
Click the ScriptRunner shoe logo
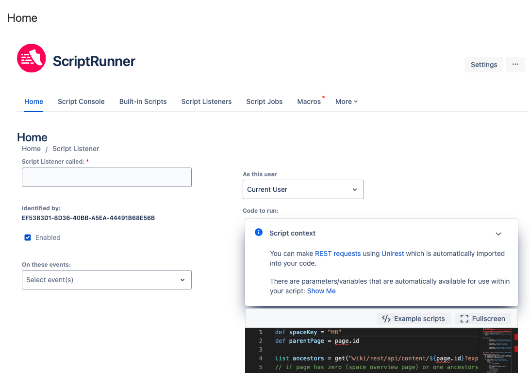[x=32, y=58]
